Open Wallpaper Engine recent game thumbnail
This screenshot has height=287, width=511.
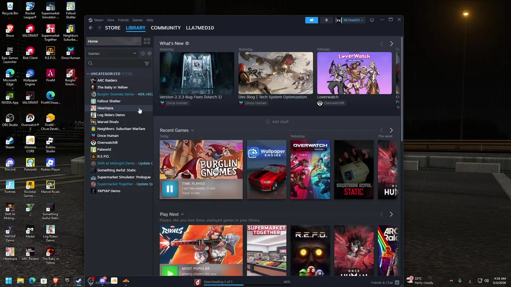(267, 169)
